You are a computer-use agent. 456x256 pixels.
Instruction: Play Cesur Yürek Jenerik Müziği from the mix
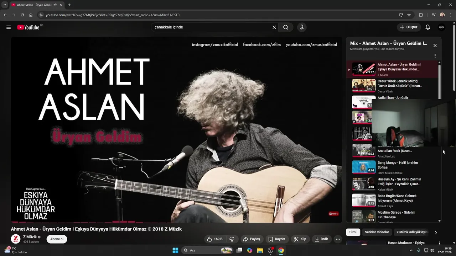point(392,86)
